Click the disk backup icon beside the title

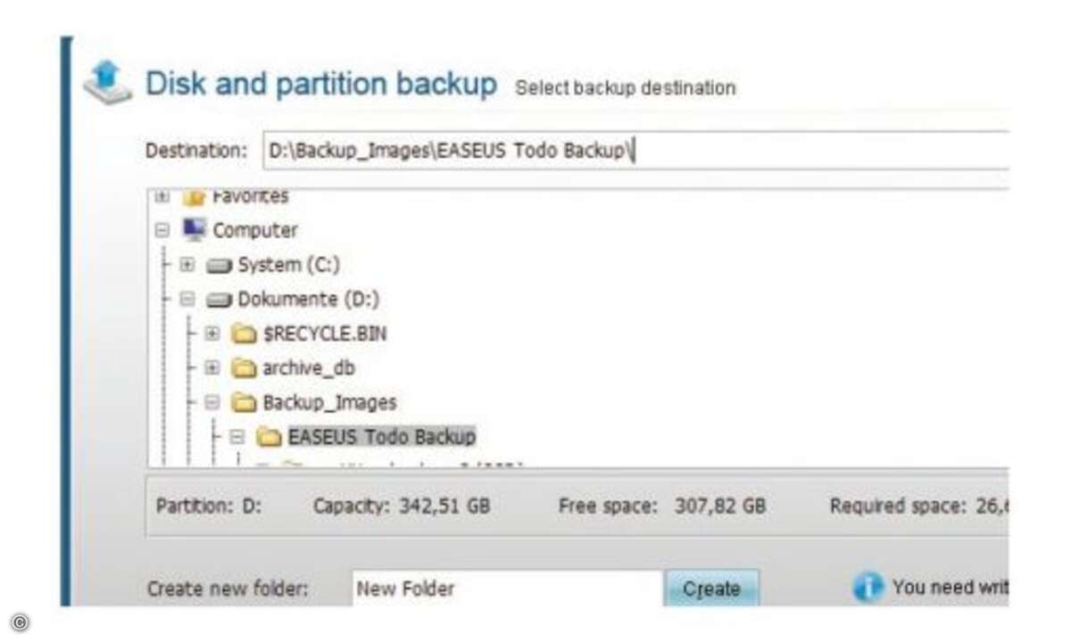[x=108, y=84]
